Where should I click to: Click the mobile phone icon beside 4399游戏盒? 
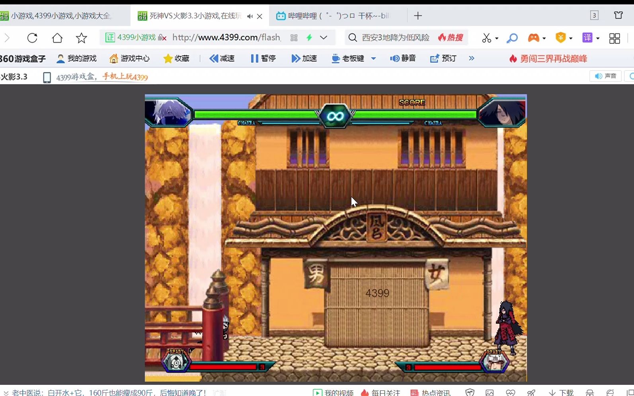47,77
